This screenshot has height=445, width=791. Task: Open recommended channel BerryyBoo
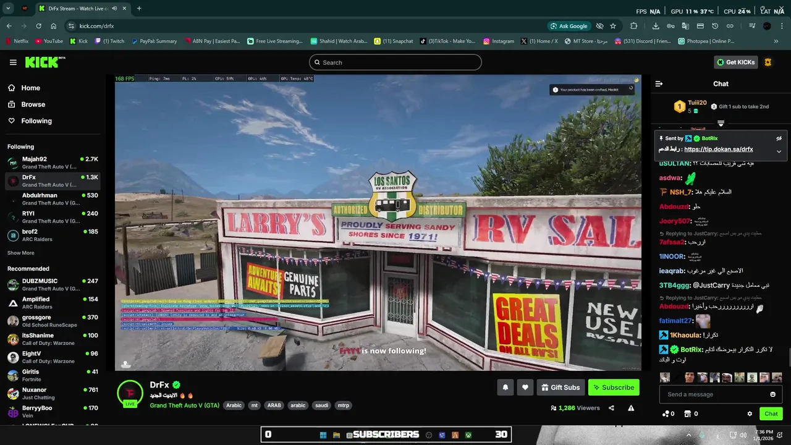pyautogui.click(x=52, y=412)
